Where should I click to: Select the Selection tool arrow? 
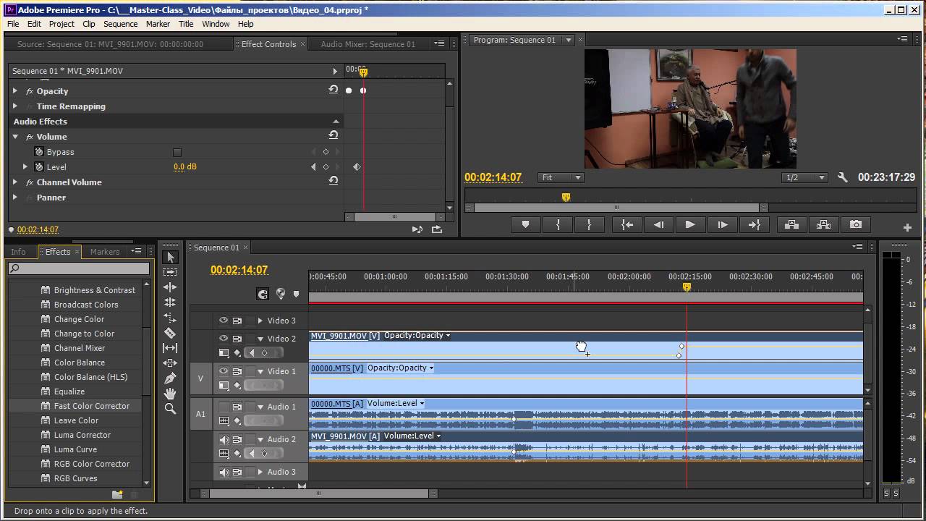pos(170,257)
